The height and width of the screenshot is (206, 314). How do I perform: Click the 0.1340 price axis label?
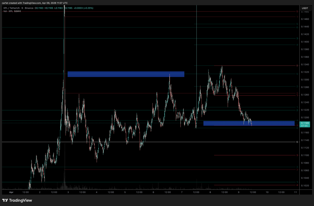click(305, 65)
